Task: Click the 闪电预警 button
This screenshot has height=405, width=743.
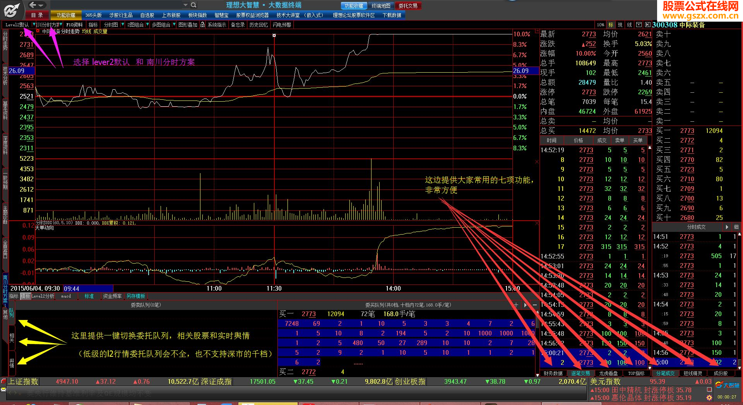Action: (282, 25)
